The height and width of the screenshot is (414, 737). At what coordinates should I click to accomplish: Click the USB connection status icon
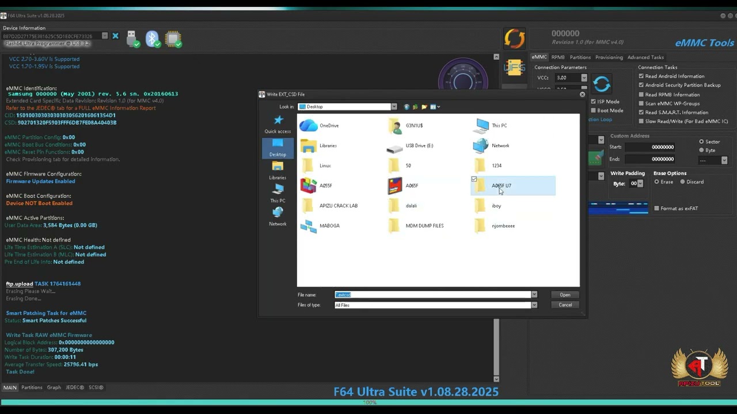(x=133, y=39)
